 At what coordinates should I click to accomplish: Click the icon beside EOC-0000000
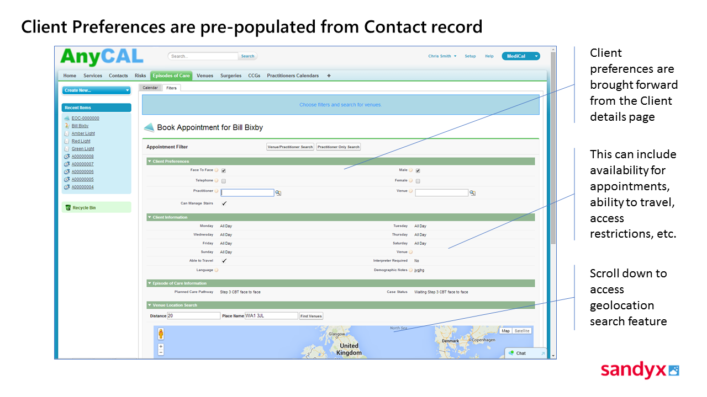[x=67, y=118]
